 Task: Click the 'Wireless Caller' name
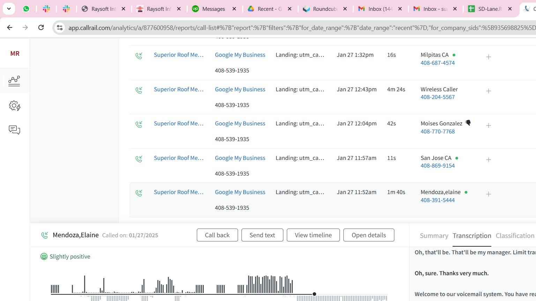coord(439,89)
